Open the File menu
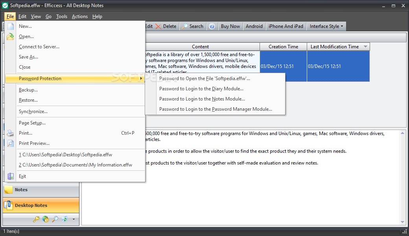 point(10,16)
